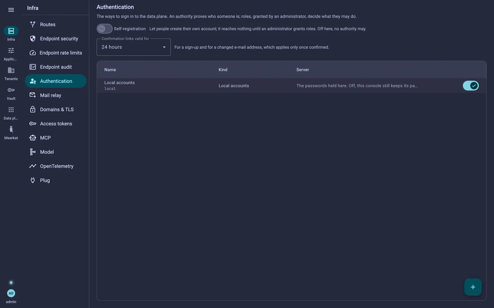Screen dimensions: 494x308
Task: Open the Mail relay label
Action: [51, 95]
